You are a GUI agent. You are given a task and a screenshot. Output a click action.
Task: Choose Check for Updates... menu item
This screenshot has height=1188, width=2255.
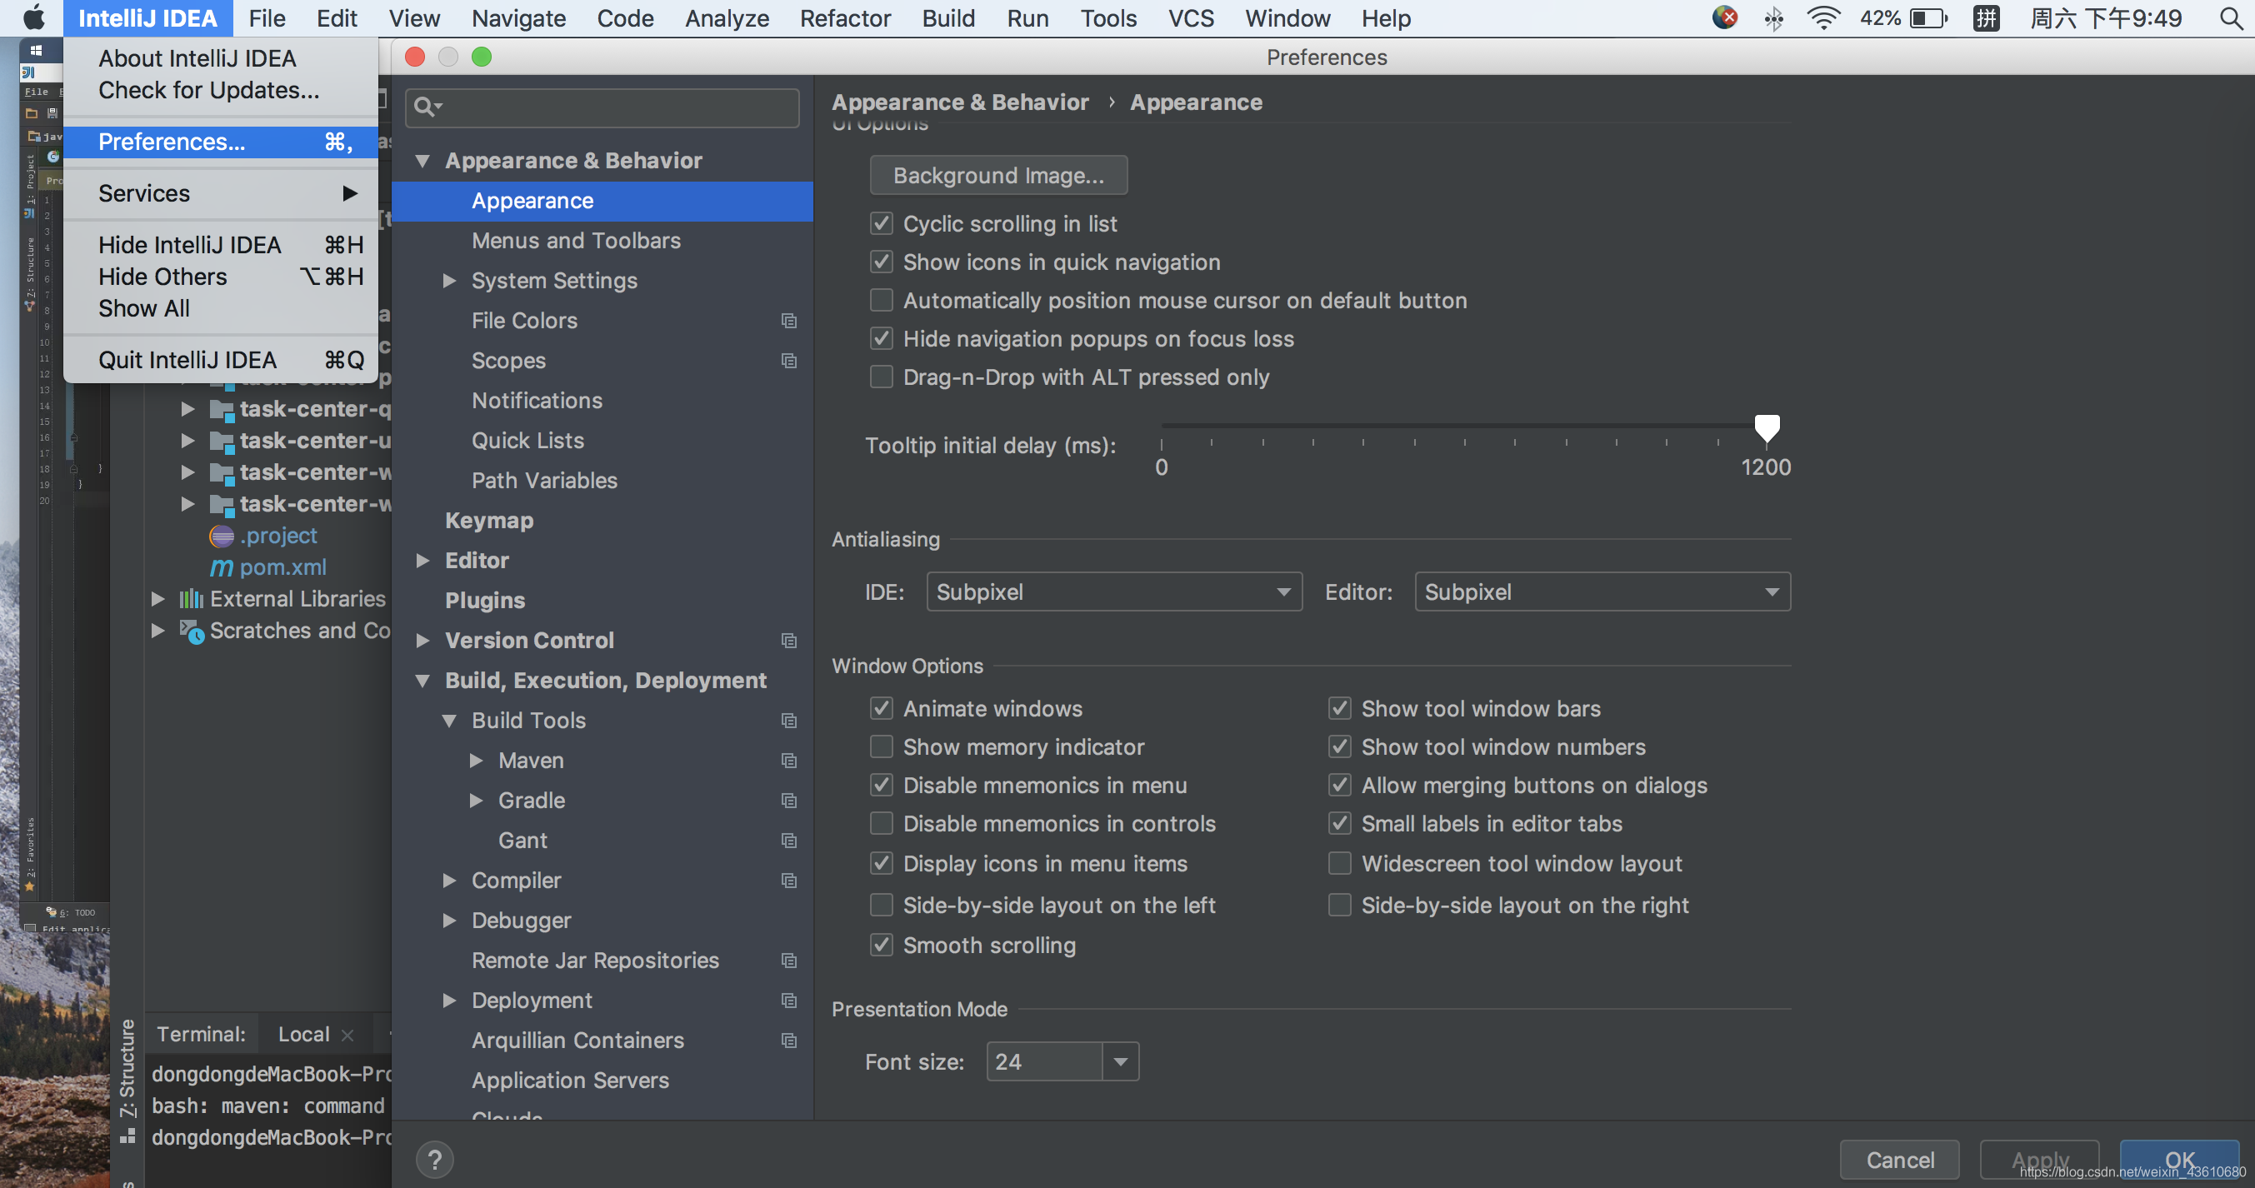click(221, 90)
